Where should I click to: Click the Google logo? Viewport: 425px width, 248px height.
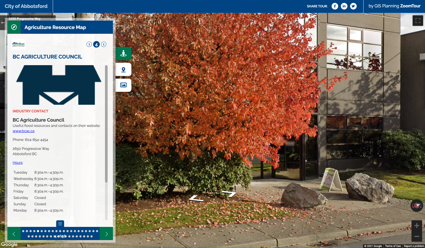9,244
